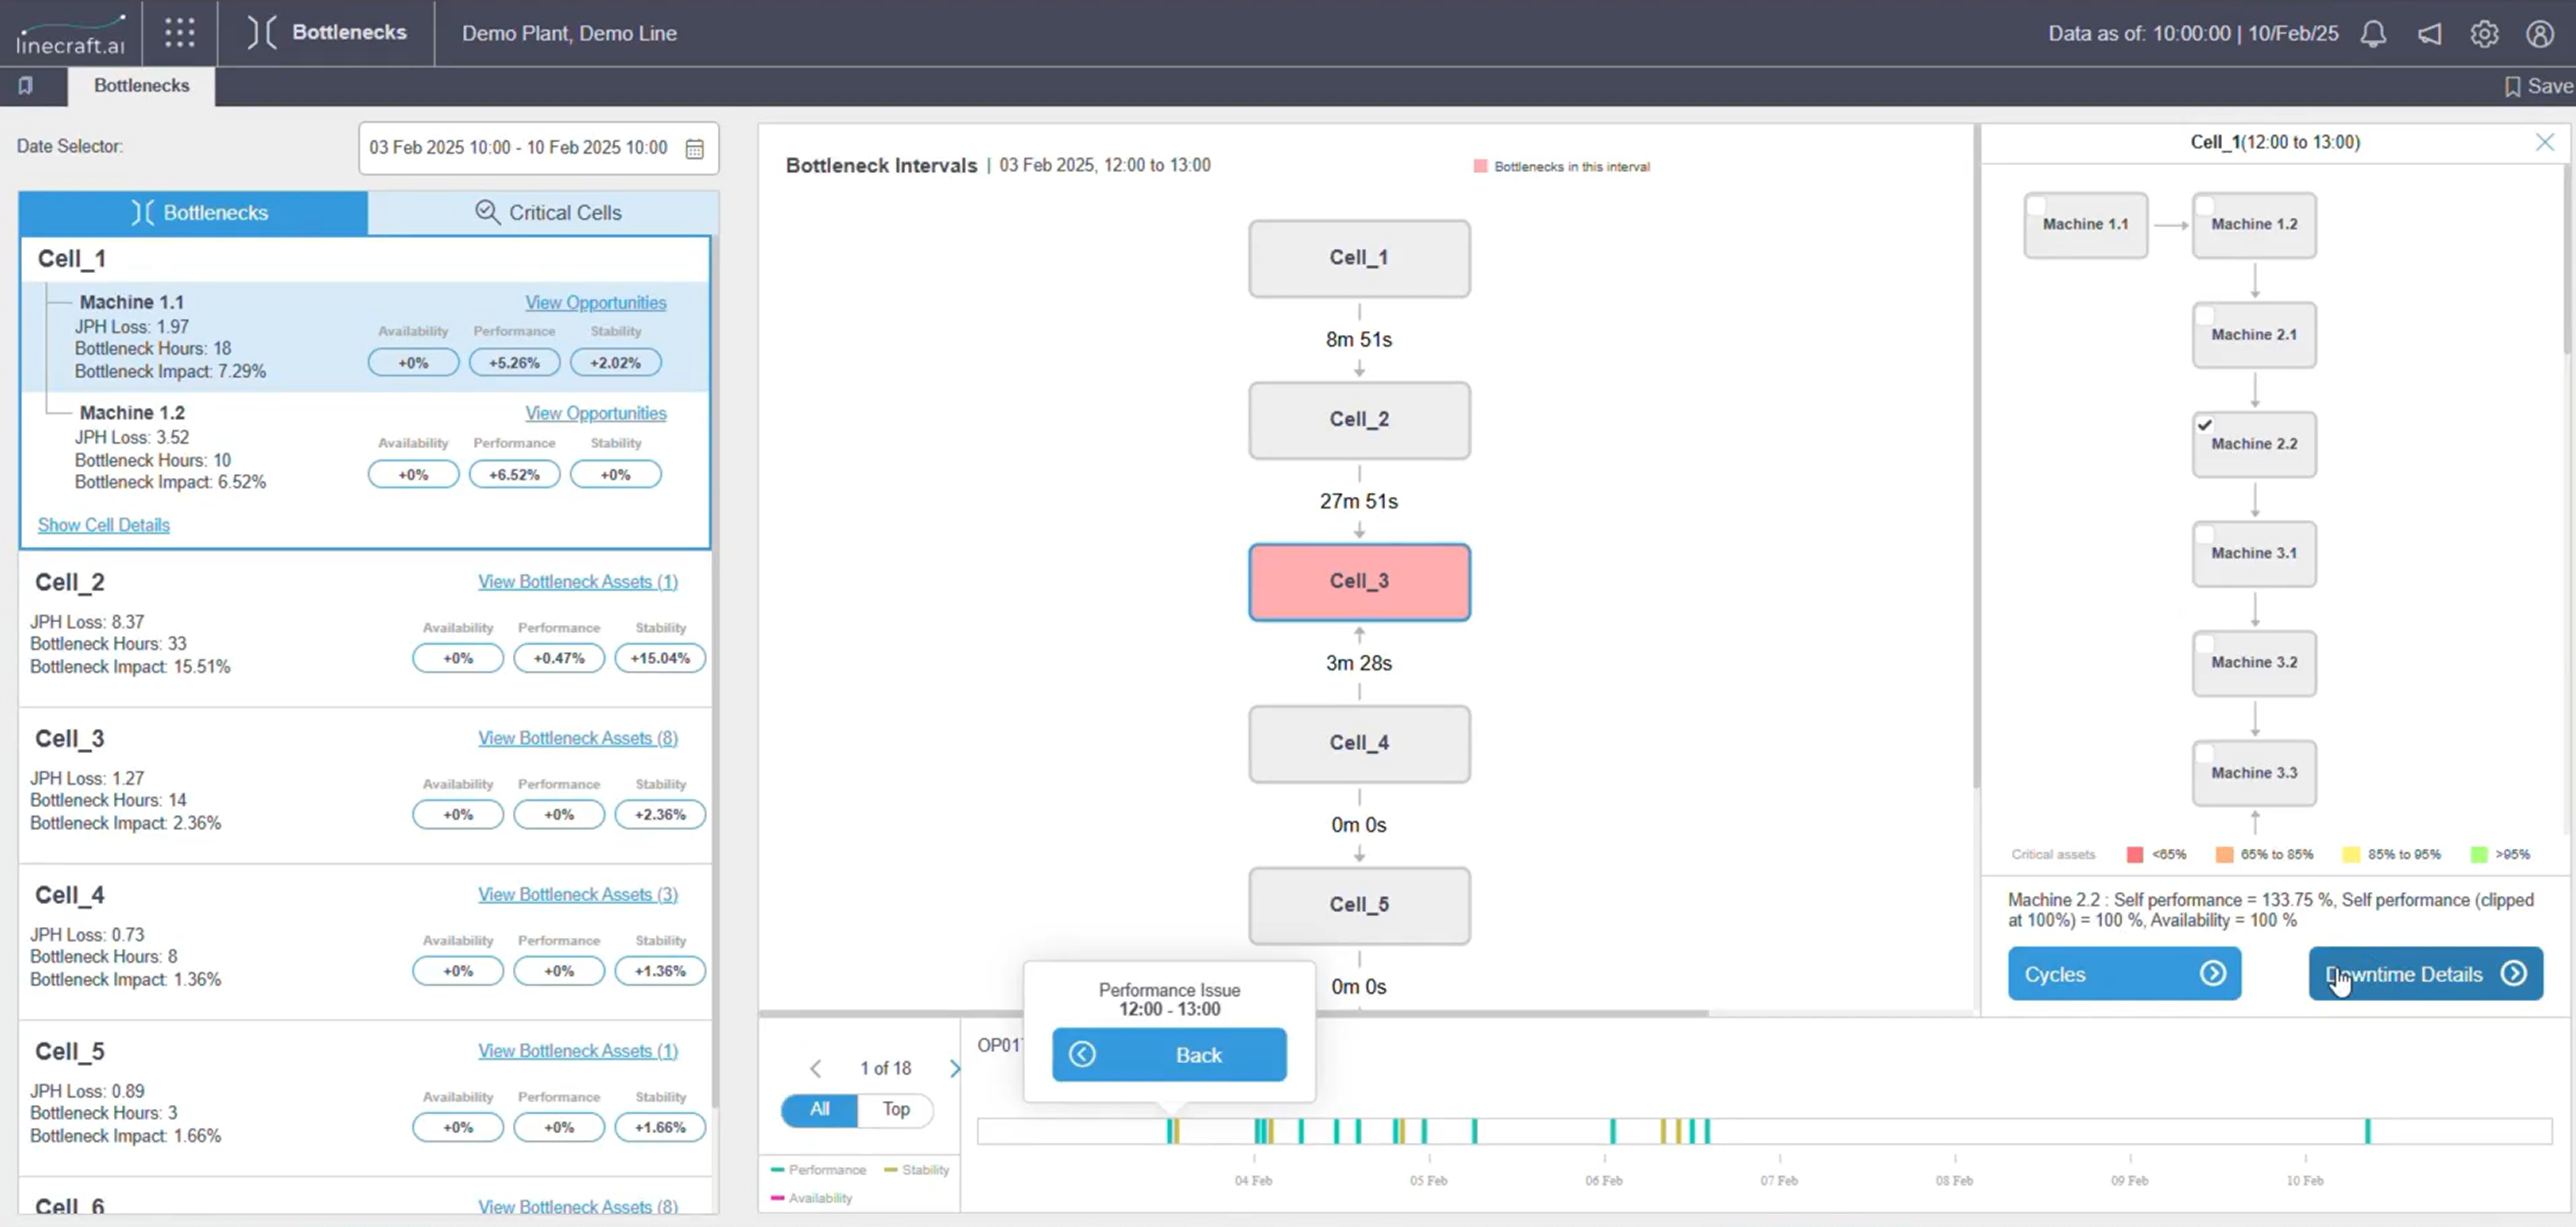
Task: Open settings gear icon
Action: (2484, 34)
